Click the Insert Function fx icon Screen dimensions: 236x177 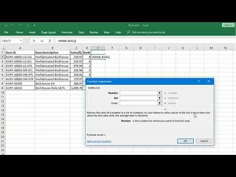(50, 41)
